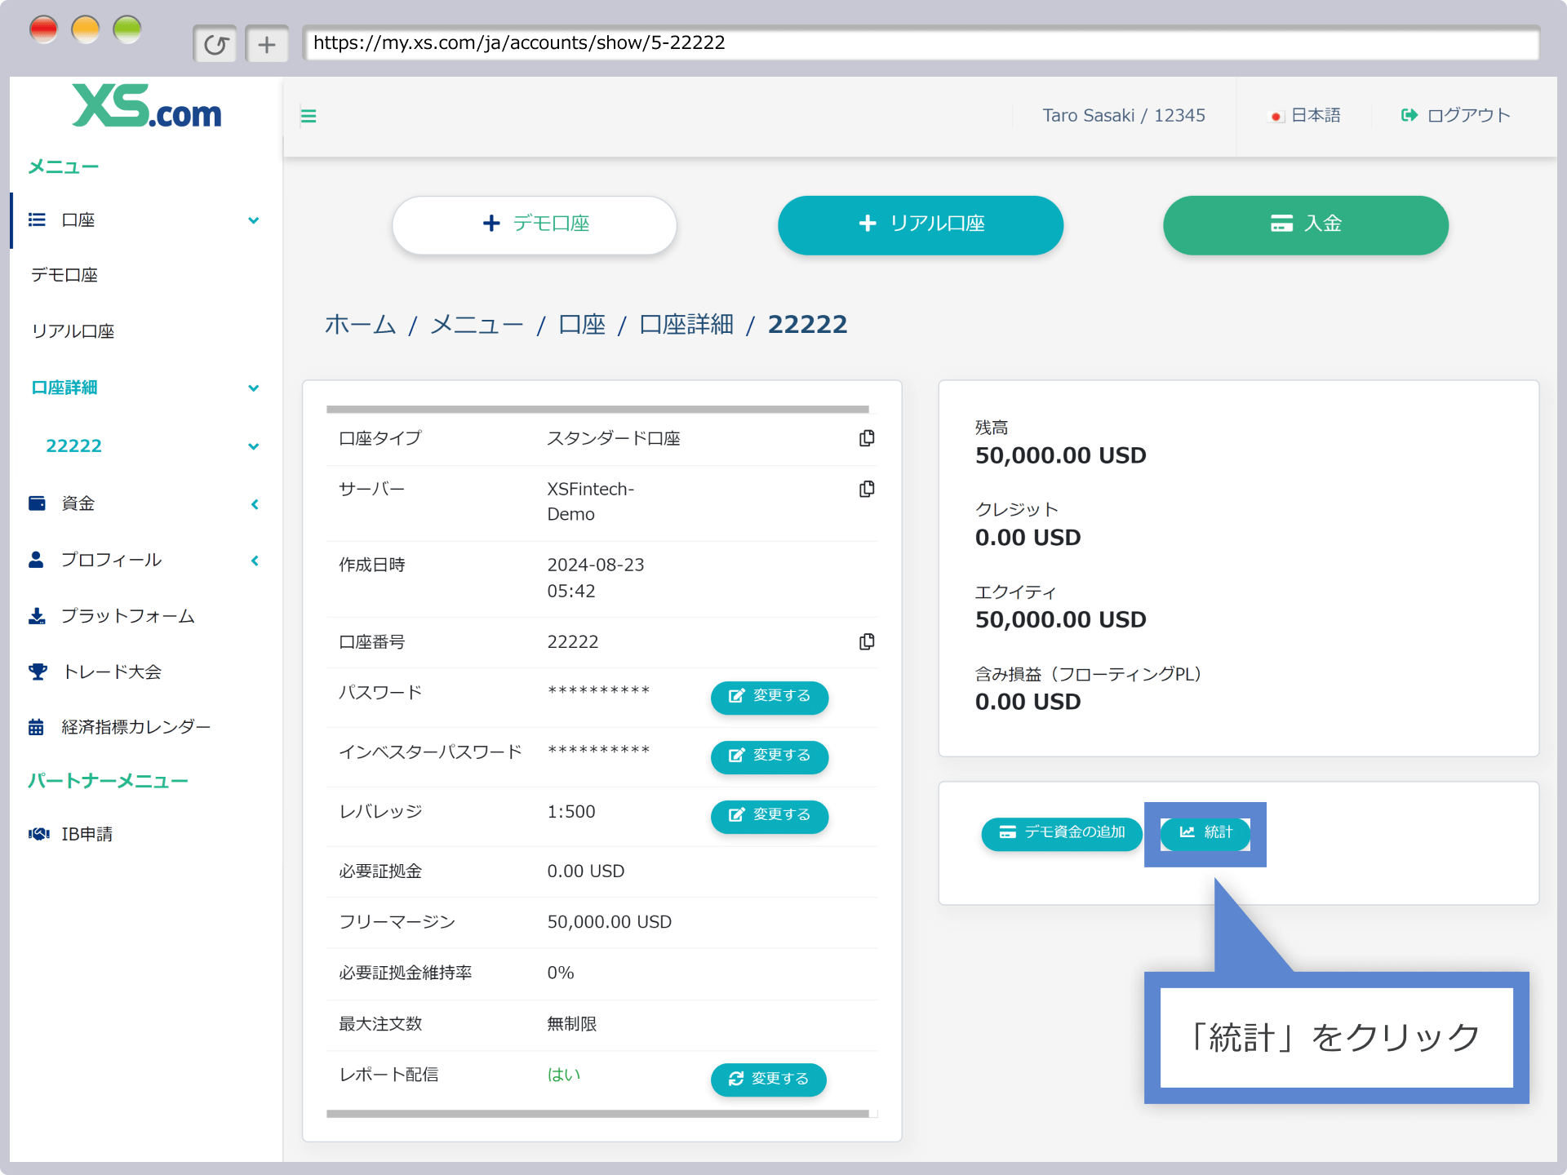Click the wallet icon beside 資金
This screenshot has height=1175, width=1567.
(x=37, y=503)
